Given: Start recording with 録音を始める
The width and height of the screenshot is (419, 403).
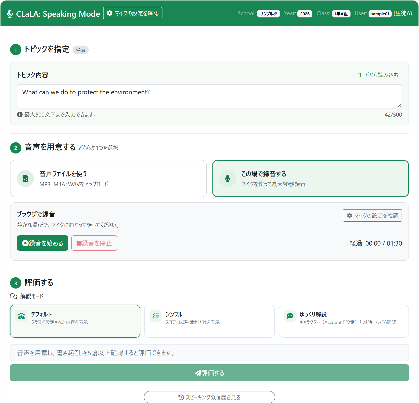Looking at the screenshot, I should 42,243.
